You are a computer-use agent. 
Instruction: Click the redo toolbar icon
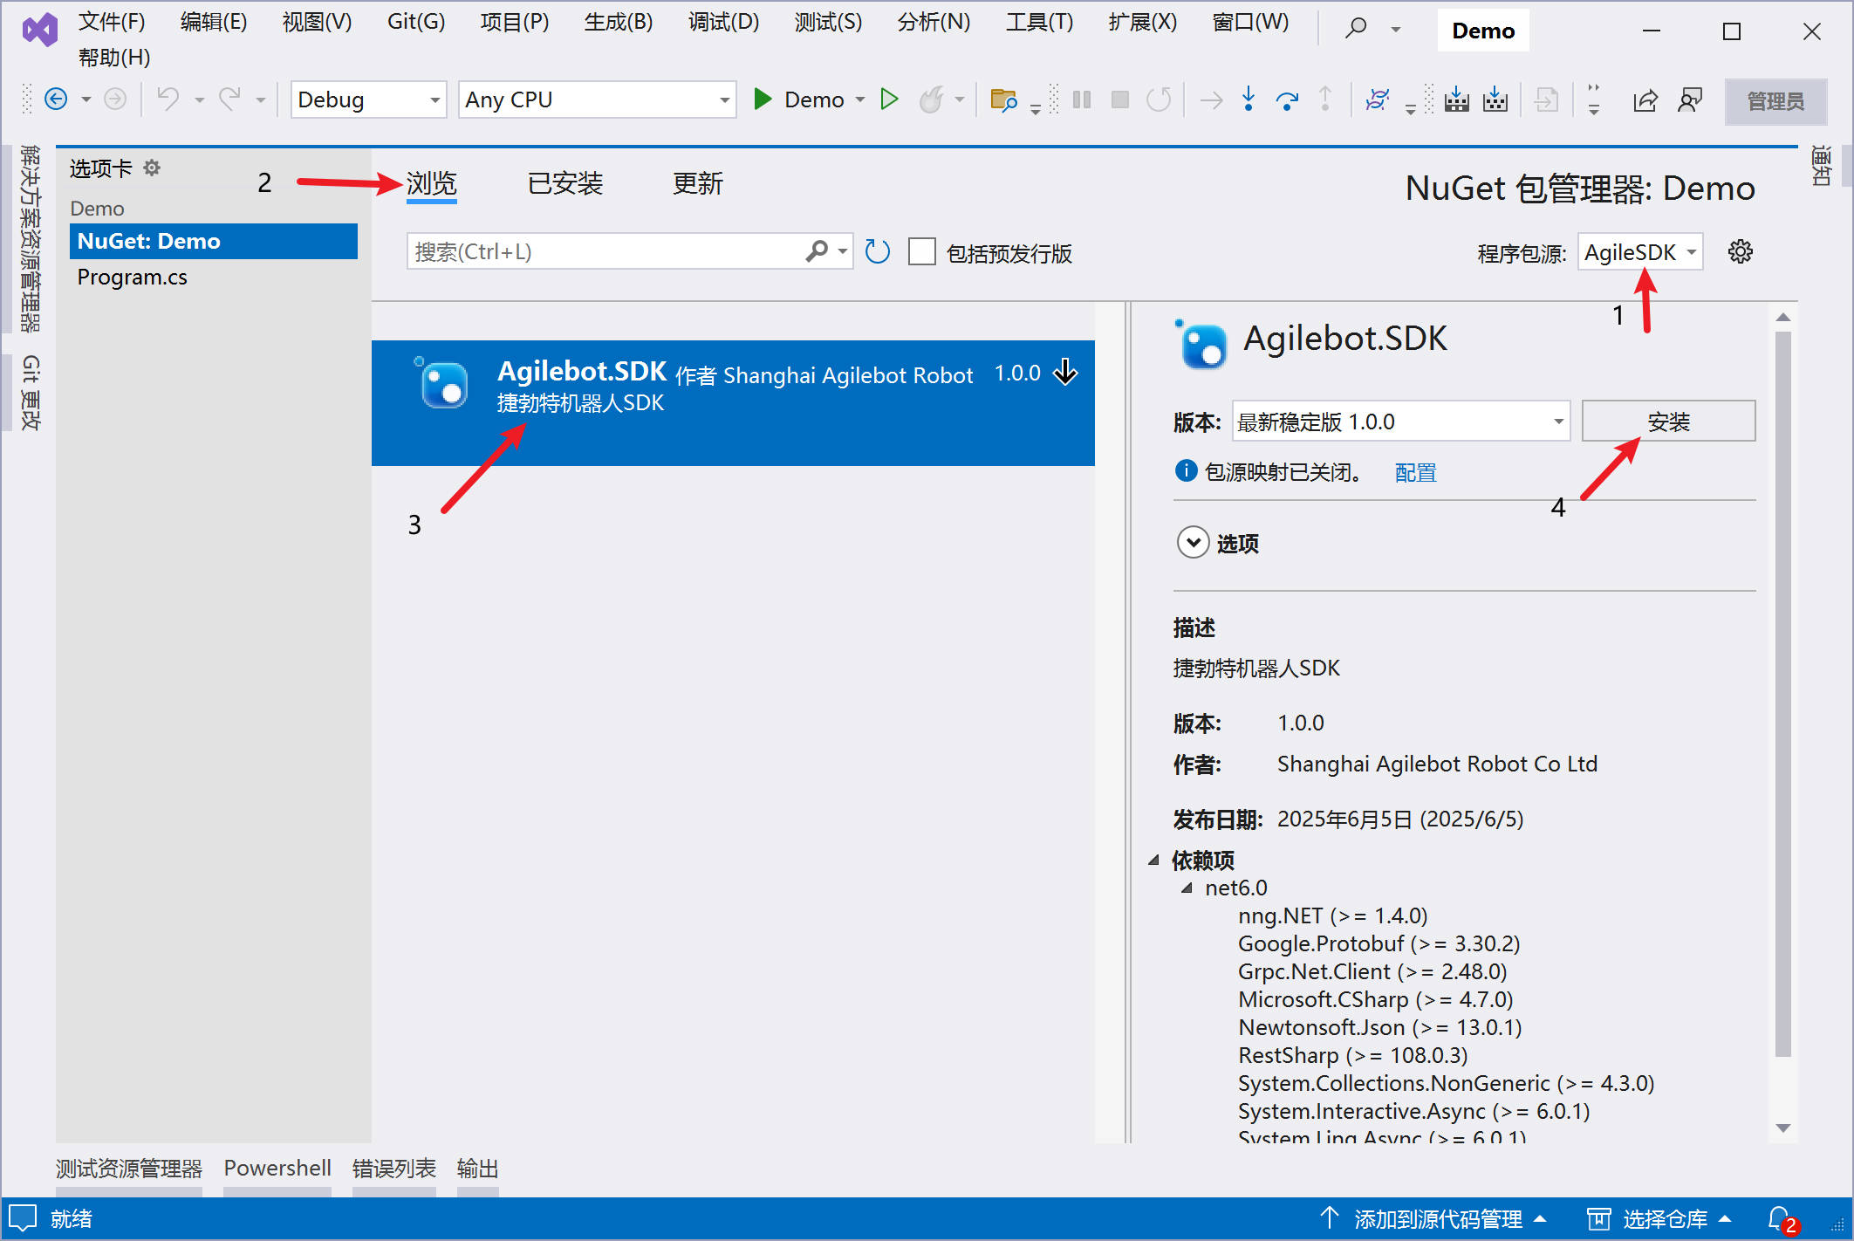pyautogui.click(x=229, y=99)
